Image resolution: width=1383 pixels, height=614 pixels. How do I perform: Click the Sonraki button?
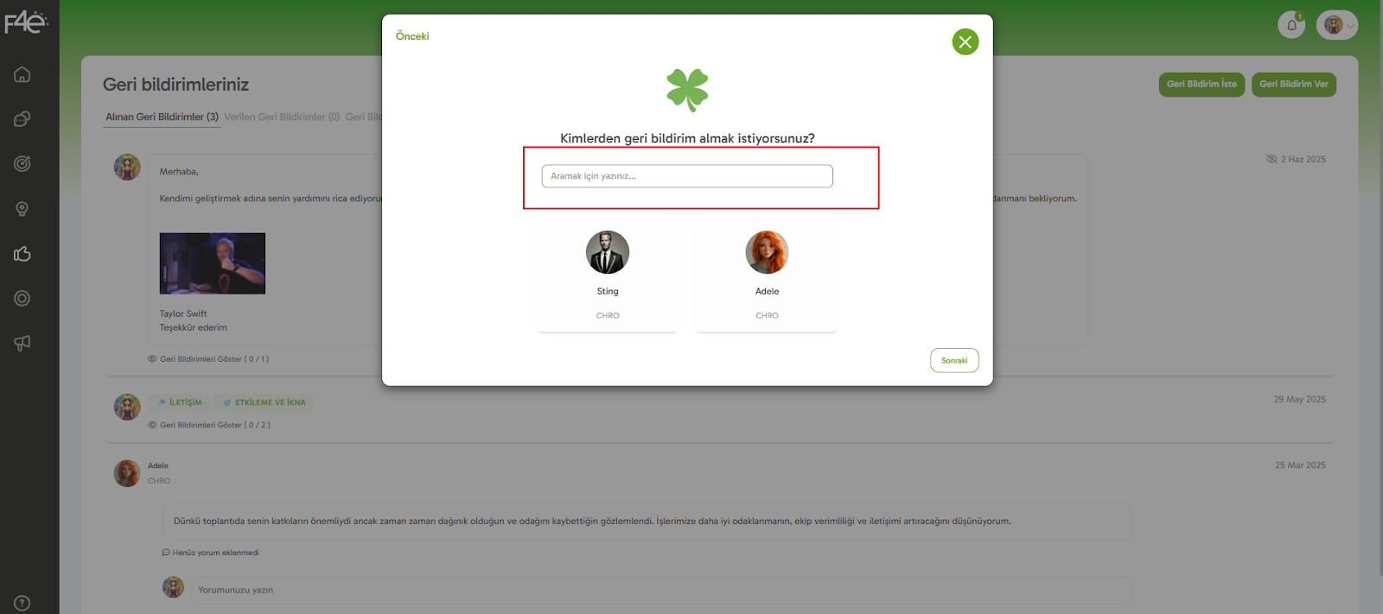954,360
